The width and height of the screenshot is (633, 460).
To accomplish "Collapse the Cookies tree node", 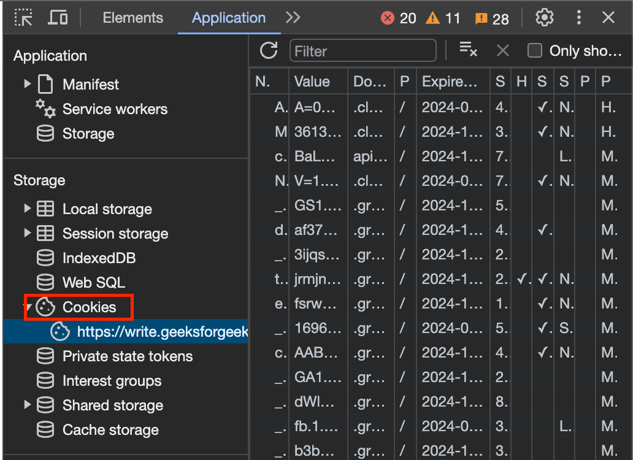I will pyautogui.click(x=28, y=307).
